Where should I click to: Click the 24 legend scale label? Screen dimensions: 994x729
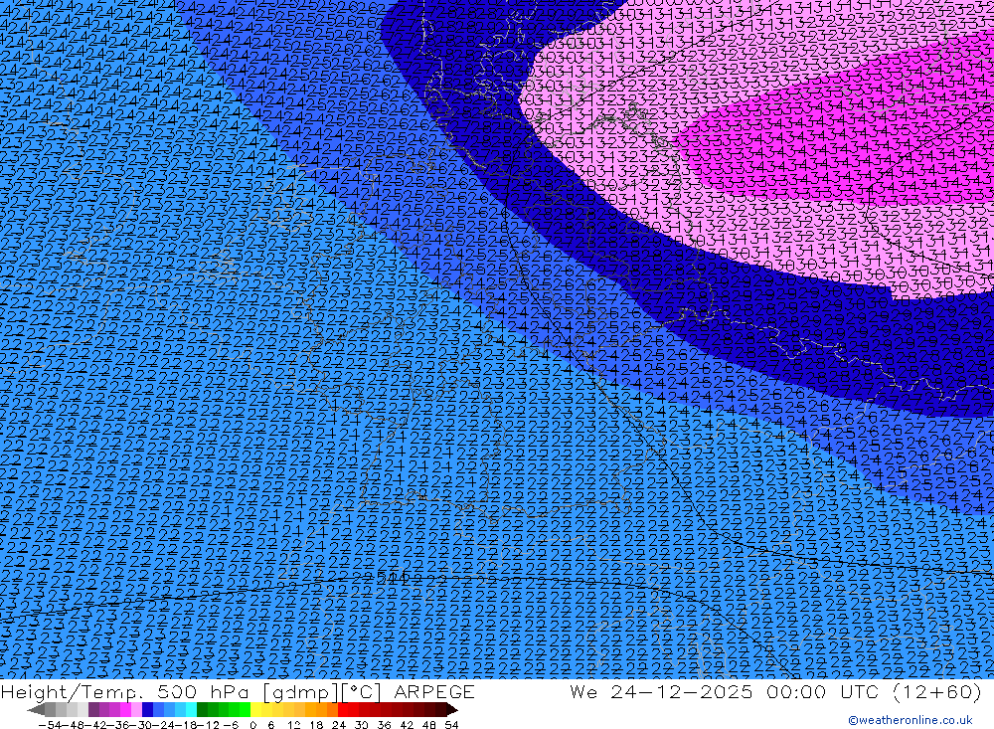339,725
